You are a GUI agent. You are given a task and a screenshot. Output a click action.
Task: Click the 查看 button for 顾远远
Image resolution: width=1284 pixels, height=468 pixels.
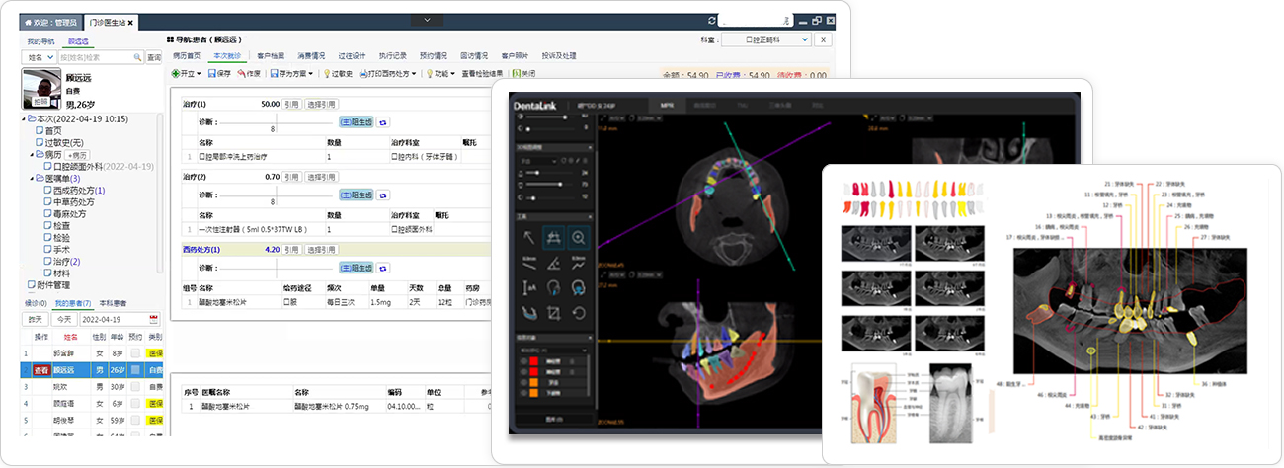coord(41,370)
